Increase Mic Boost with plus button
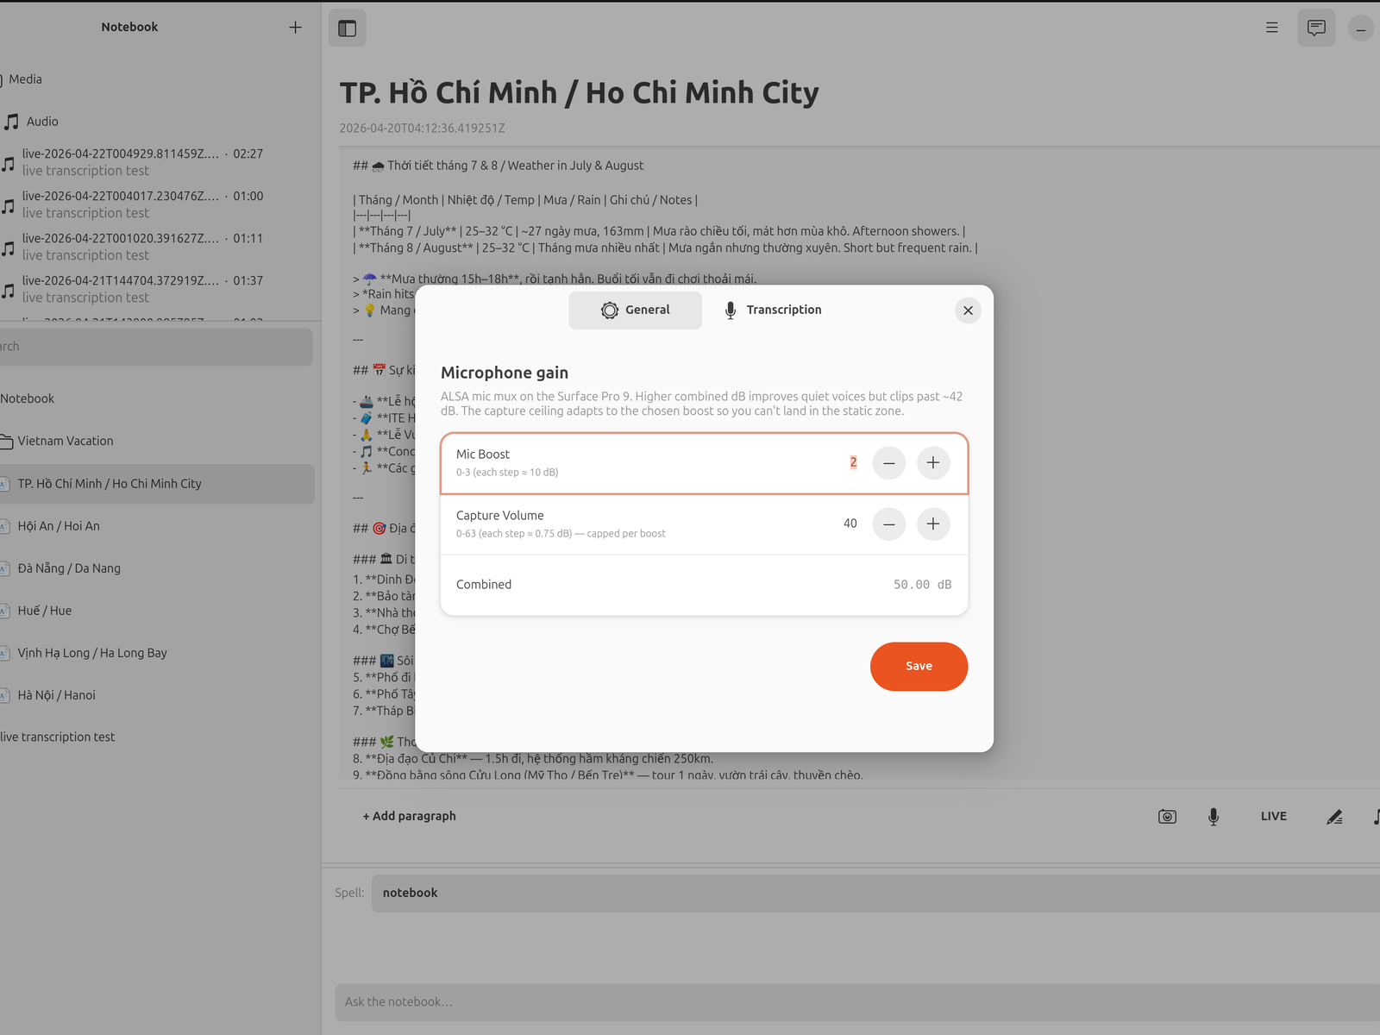 point(933,463)
